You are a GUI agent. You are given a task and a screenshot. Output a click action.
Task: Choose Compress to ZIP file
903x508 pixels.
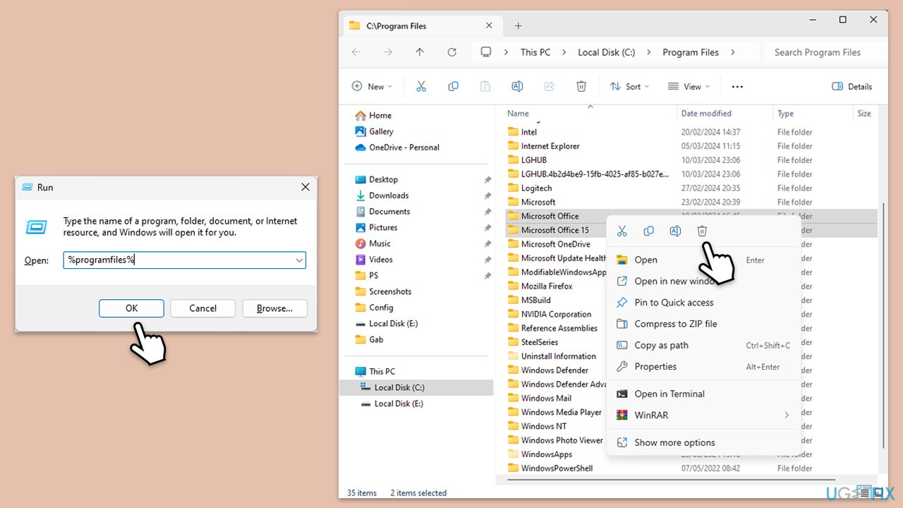(x=703, y=324)
